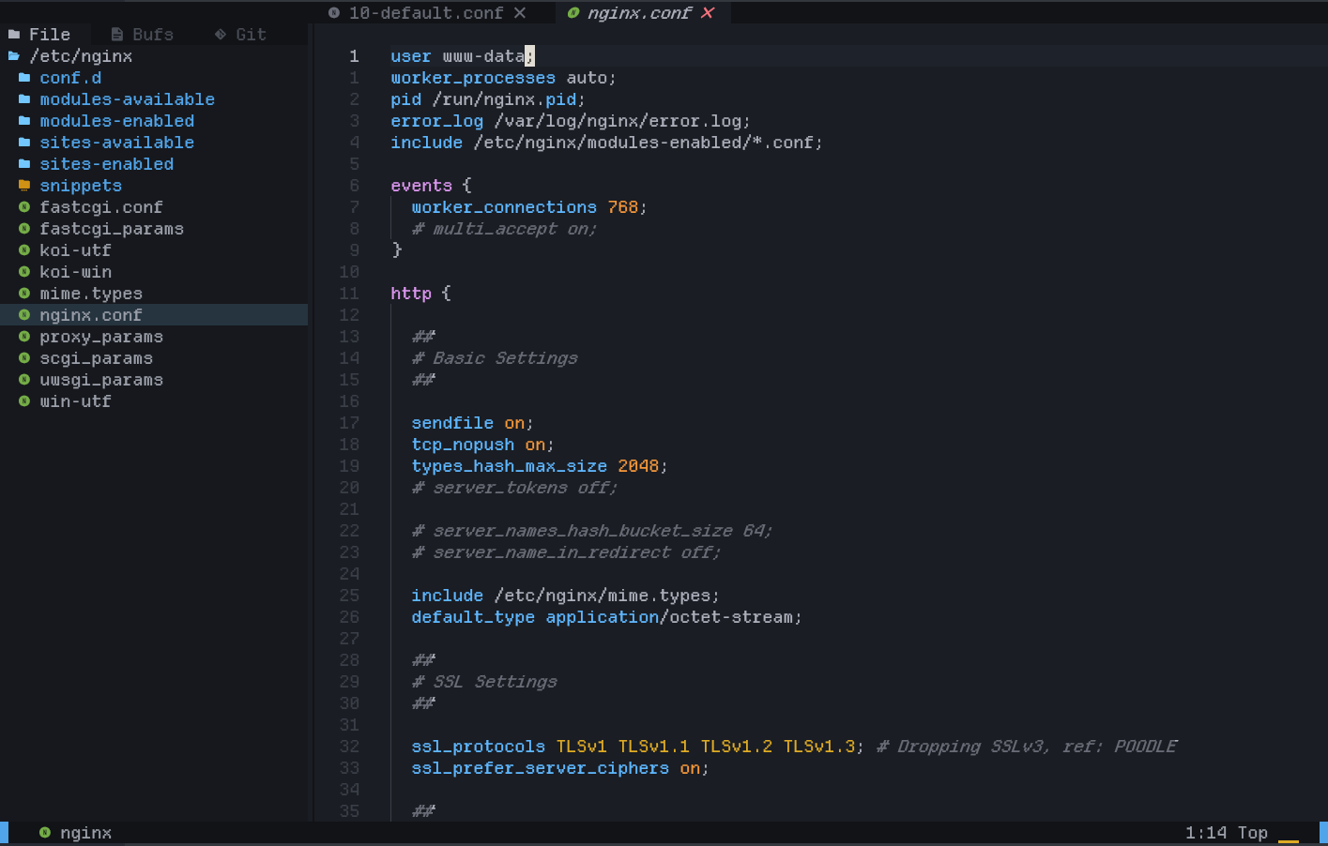Screen dimensions: 1328x846
Task: Open the modules-available directory
Action: pos(128,99)
